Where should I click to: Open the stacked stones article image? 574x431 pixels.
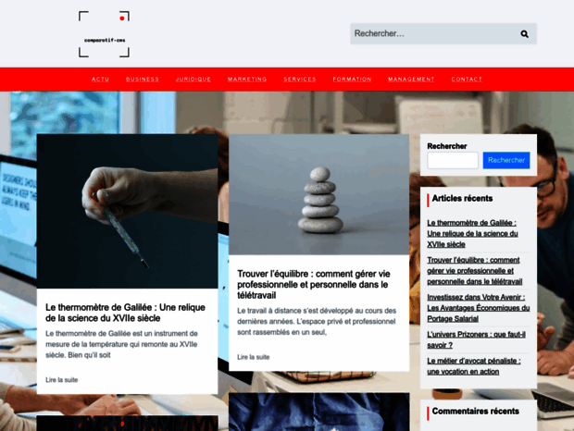point(318,194)
